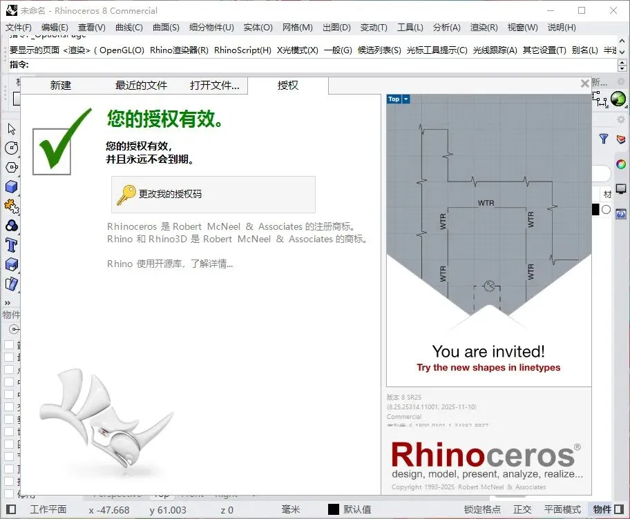630x519 pixels.
Task: Click 更改我的授权码 button
Action: [x=213, y=194]
